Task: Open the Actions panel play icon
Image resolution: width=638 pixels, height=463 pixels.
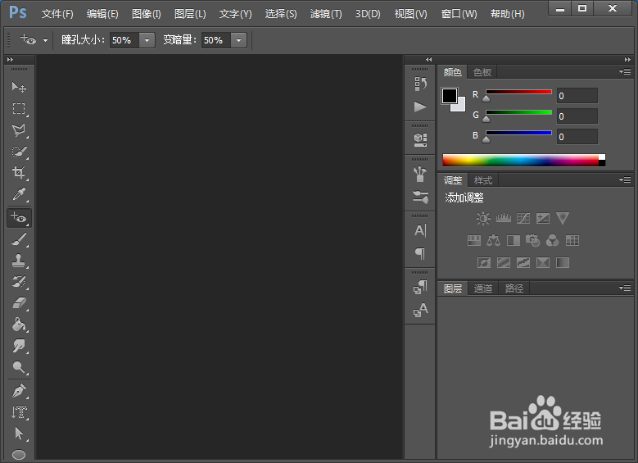Action: point(420,107)
